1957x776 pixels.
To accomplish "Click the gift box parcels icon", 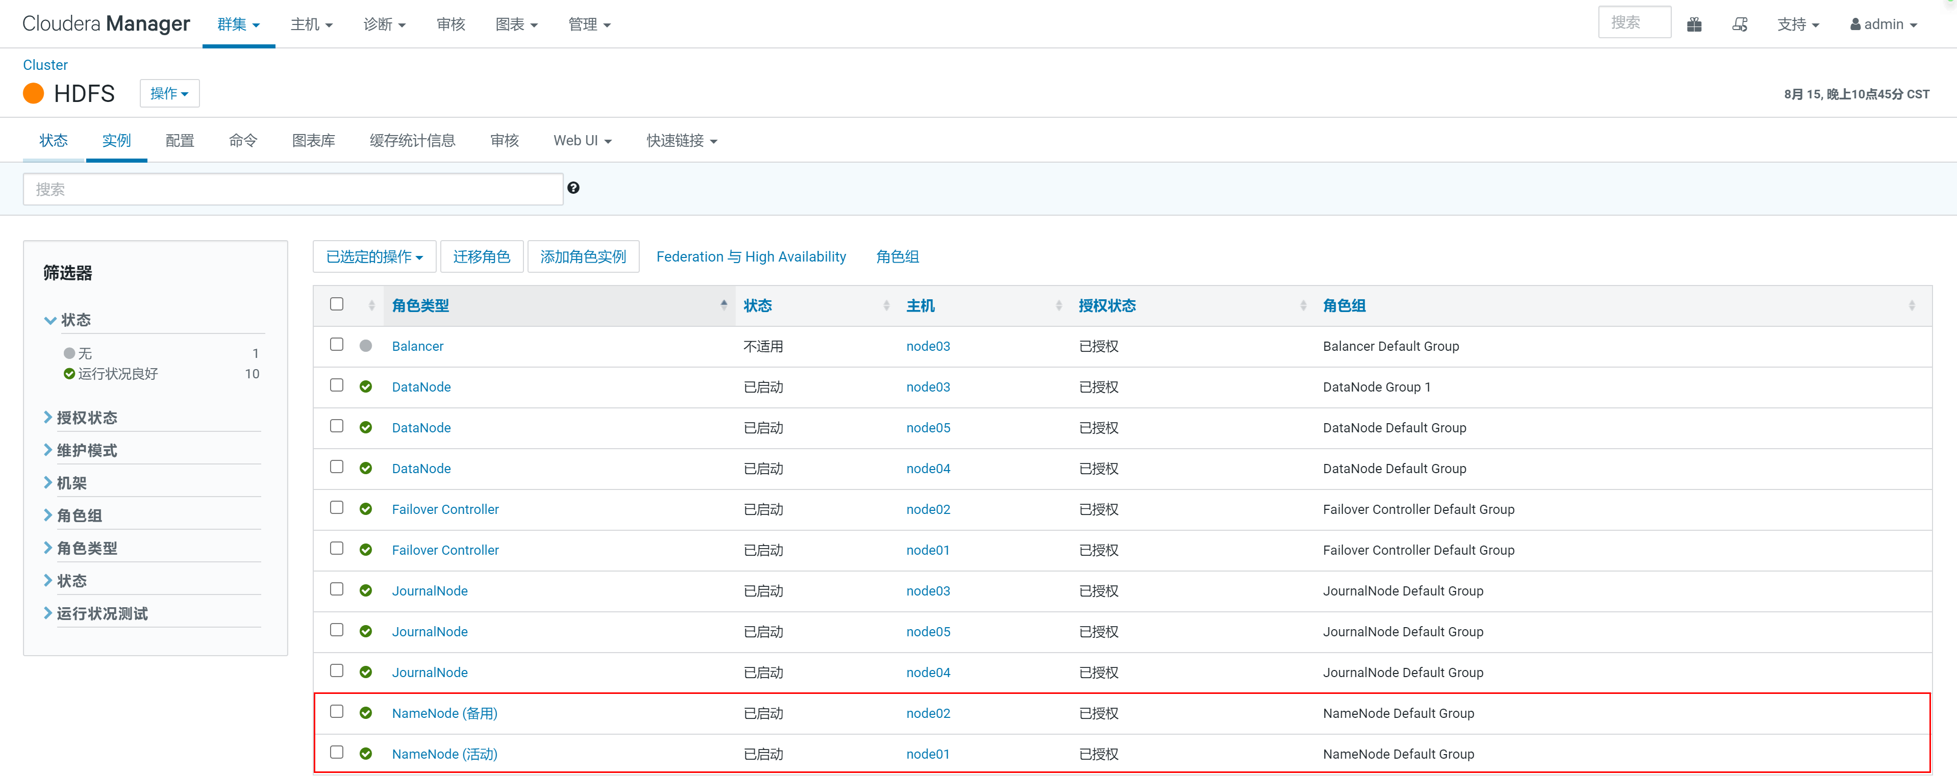I will click(1694, 24).
